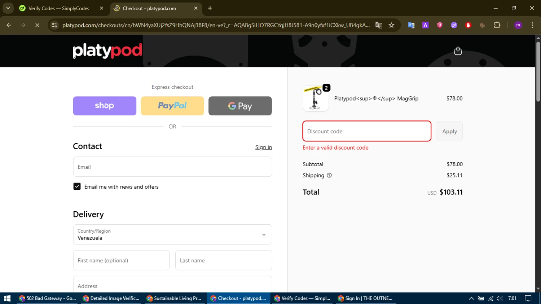The width and height of the screenshot is (541, 304).
Task: Click the Discount code field
Action: click(367, 131)
